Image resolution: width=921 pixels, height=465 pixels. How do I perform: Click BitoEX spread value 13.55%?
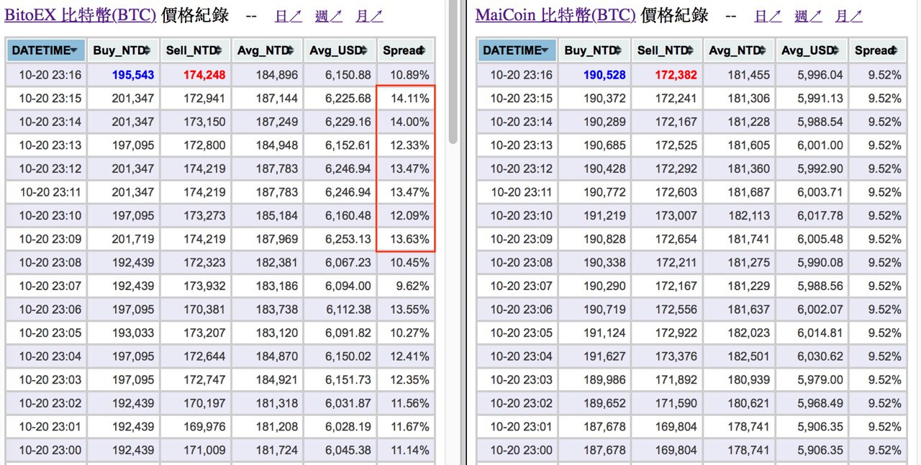point(409,310)
